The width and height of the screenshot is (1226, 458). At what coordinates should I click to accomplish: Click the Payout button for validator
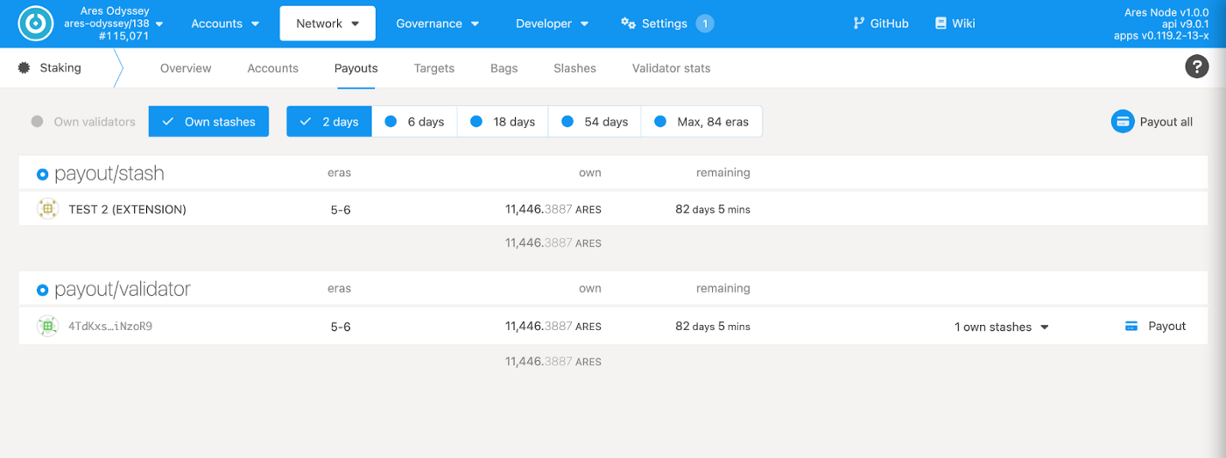click(1155, 326)
